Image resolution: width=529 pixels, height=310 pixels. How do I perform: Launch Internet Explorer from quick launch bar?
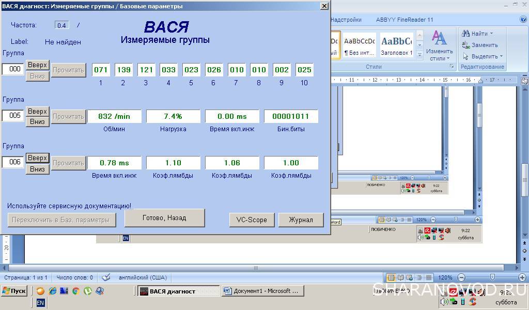pos(52,291)
